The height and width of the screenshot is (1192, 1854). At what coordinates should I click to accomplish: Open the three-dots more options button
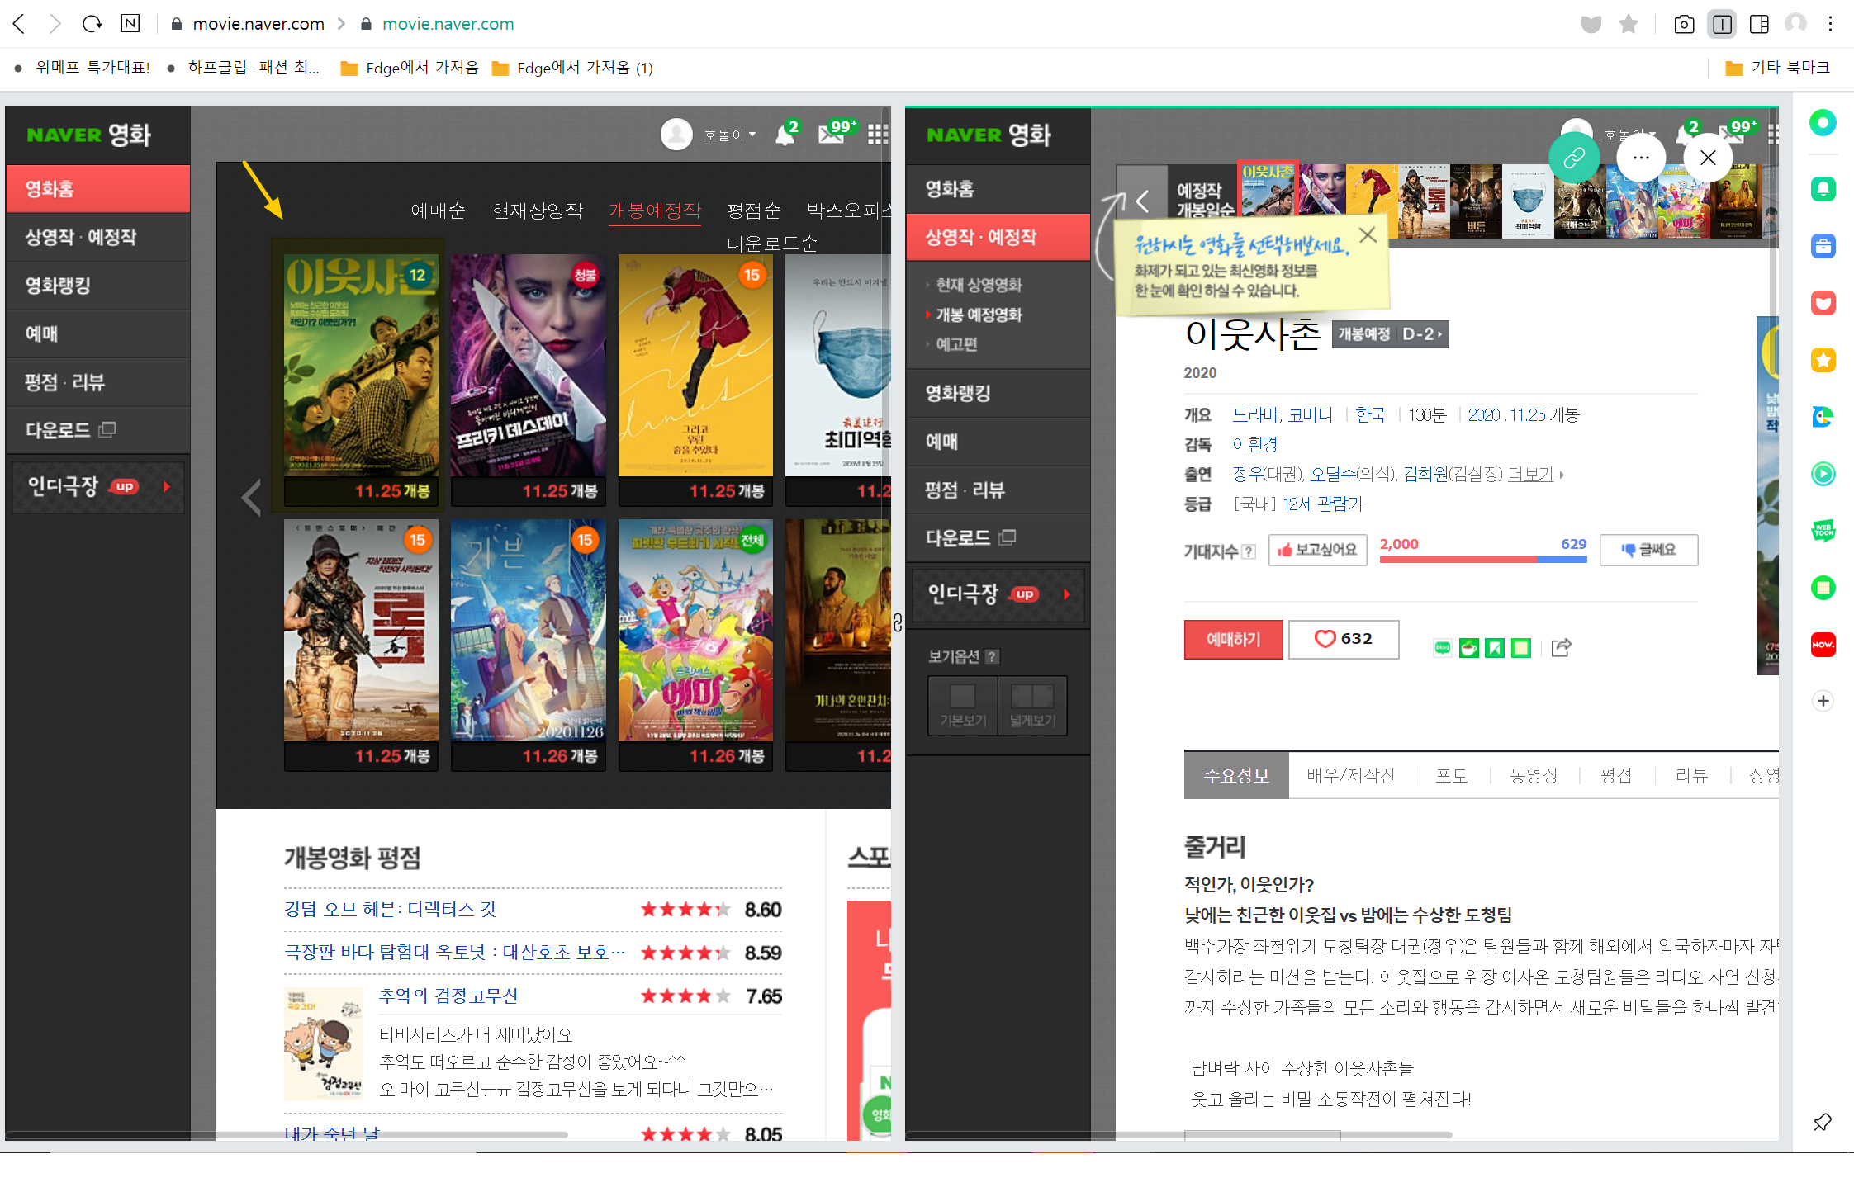coord(1641,158)
